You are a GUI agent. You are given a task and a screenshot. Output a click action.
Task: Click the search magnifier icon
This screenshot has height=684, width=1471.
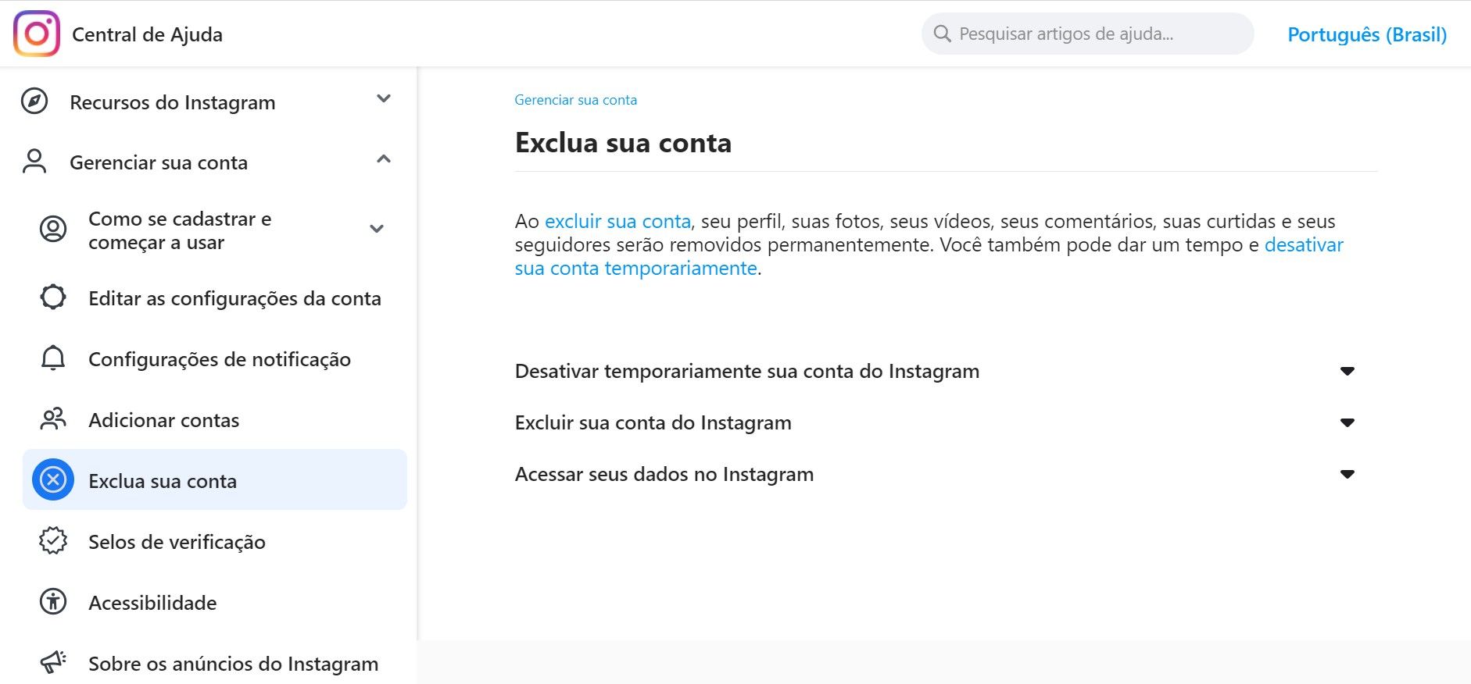(x=943, y=34)
